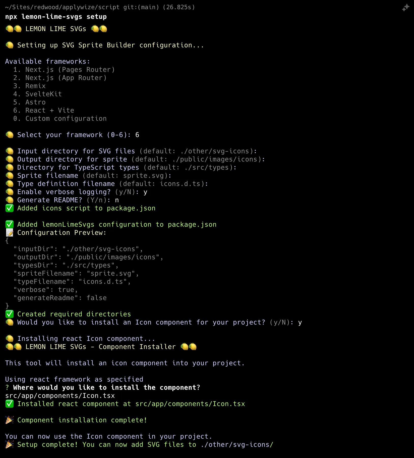Click the party popper beside "Component installation complete!"
Screen dimensions: 414x458
click(x=9, y=420)
